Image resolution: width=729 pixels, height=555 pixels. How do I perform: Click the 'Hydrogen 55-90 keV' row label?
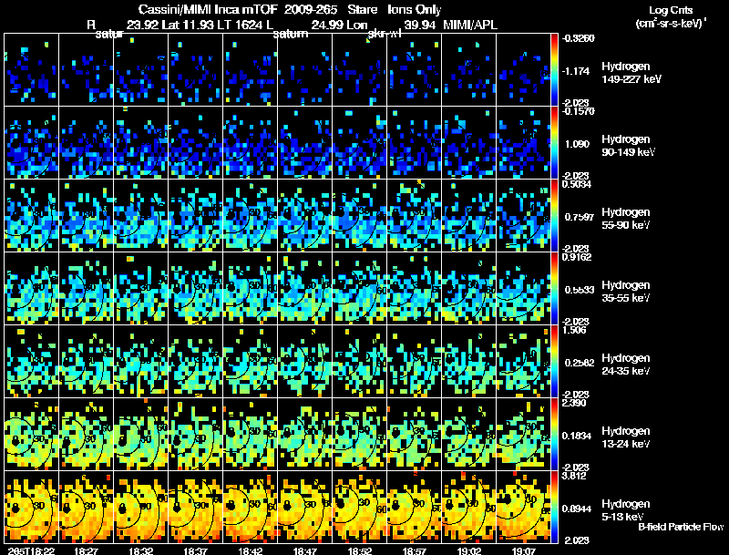[x=626, y=219]
